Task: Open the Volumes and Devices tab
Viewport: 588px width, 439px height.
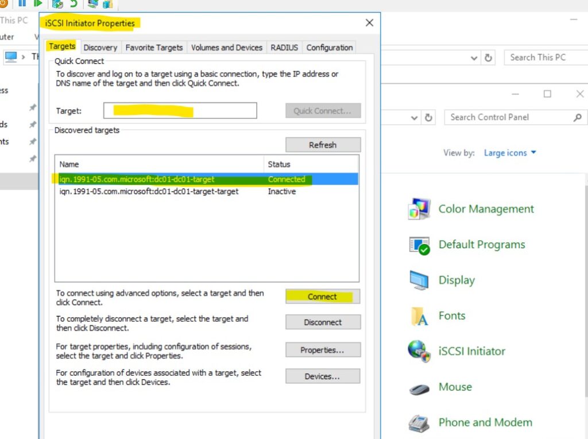Action: [x=226, y=48]
